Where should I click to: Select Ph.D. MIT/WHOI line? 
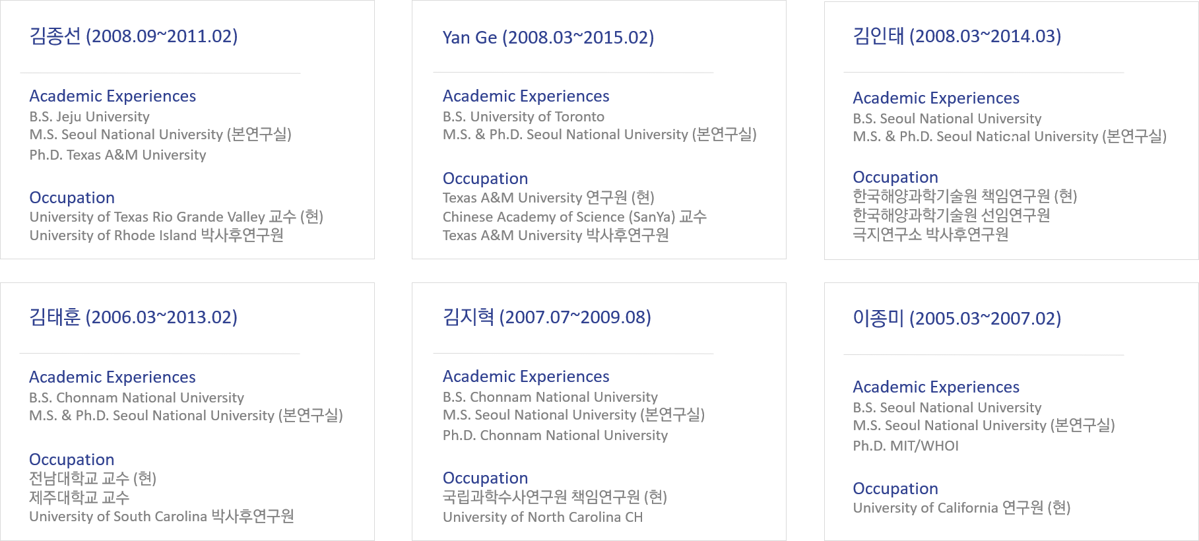coord(905,446)
